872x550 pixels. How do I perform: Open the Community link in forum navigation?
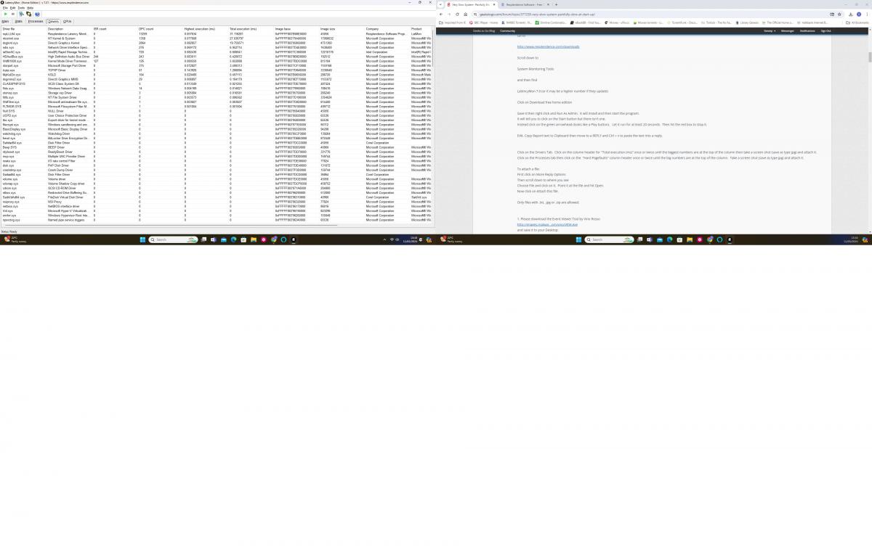click(507, 31)
